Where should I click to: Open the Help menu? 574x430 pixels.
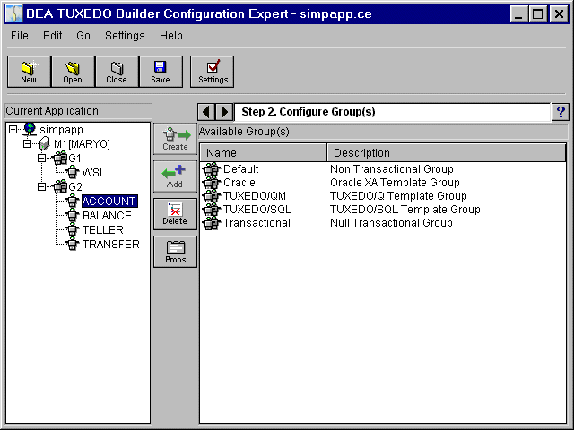point(171,36)
